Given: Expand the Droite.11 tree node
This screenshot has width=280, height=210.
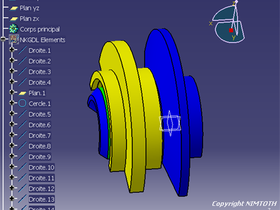Looking at the screenshot, I should click(12, 177).
